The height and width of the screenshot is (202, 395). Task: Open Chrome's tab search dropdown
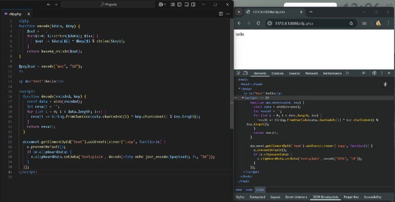pos(239,12)
